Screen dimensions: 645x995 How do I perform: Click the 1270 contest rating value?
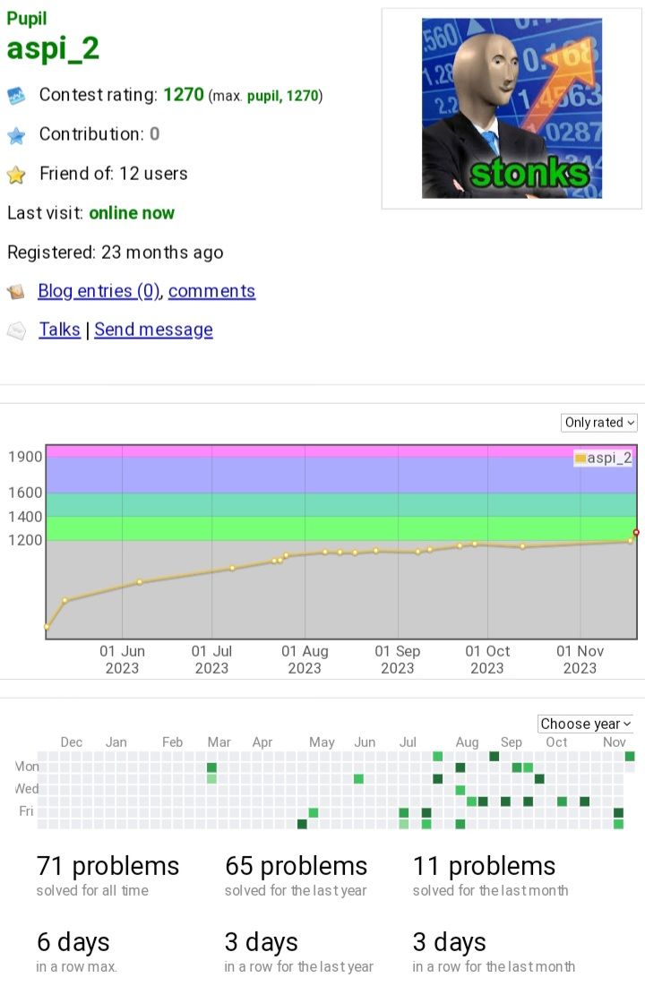[x=184, y=95]
